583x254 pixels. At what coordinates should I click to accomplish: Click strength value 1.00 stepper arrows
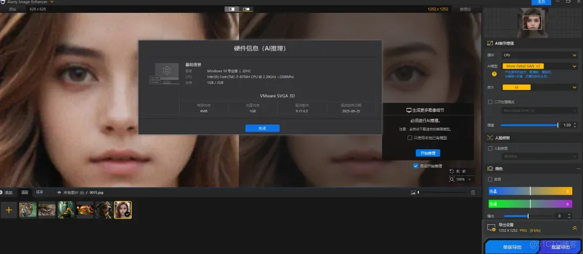coord(575,125)
